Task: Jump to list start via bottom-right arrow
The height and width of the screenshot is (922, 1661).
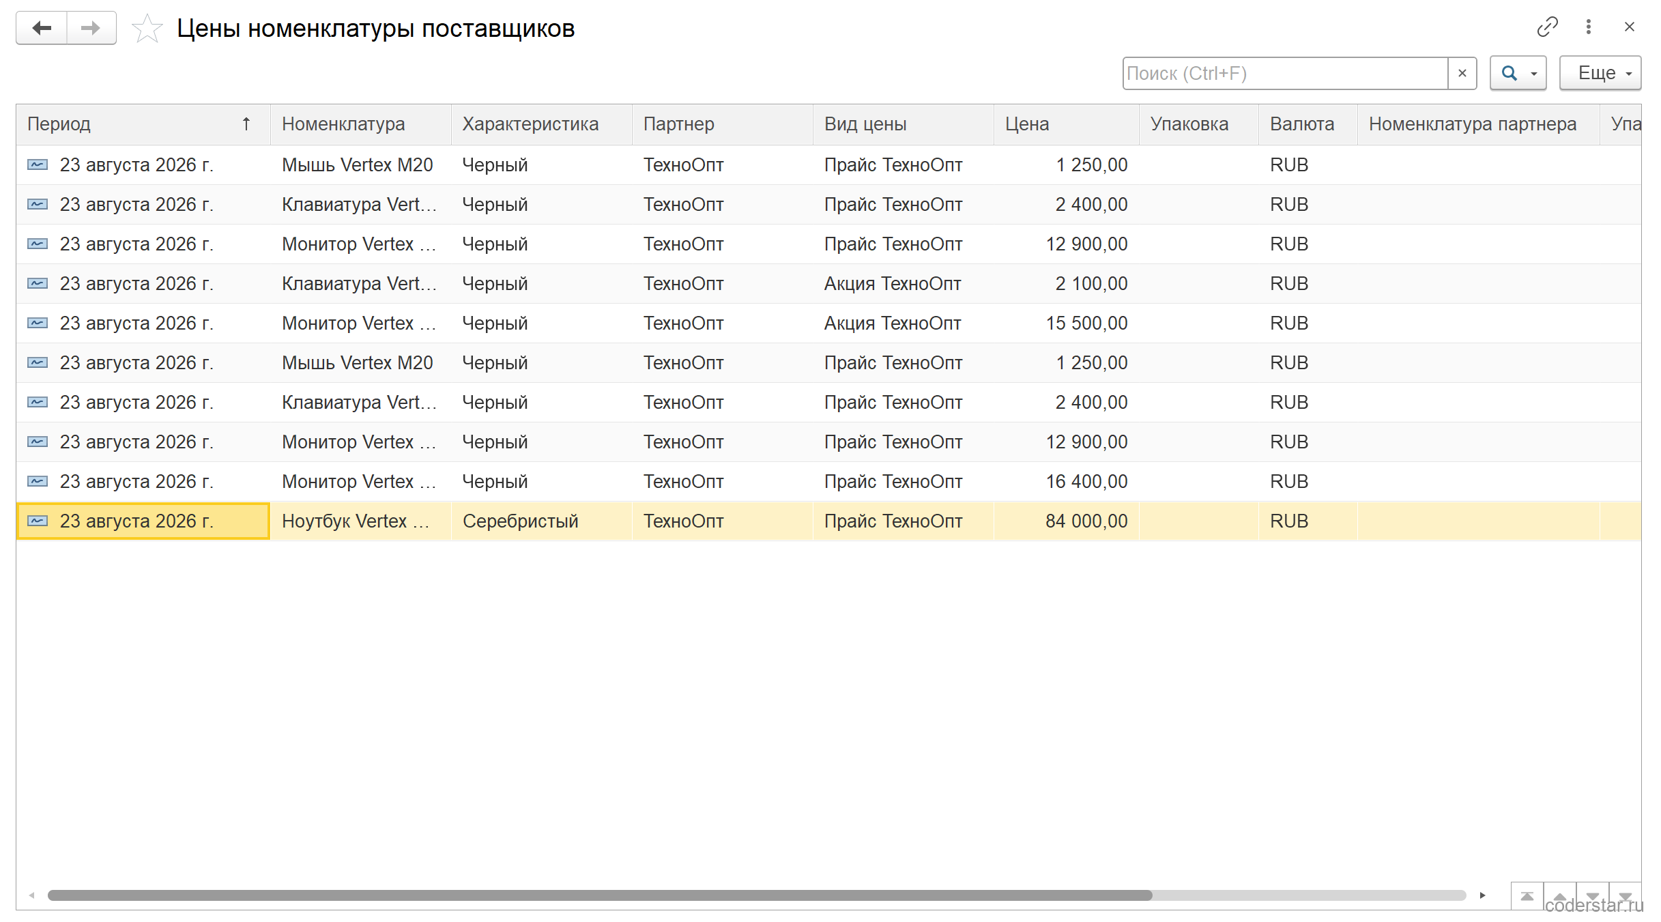Action: (1527, 896)
